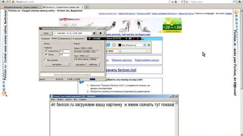243x136 pixels.
Task: Switch to Основные tab in Bandicam
Action: (x=46, y=39)
